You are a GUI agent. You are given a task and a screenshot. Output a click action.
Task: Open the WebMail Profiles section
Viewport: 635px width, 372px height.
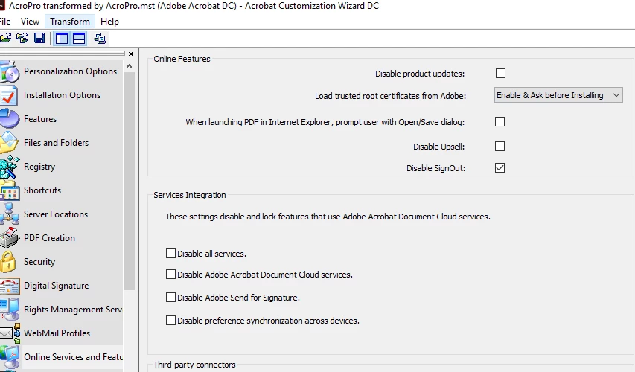click(57, 333)
